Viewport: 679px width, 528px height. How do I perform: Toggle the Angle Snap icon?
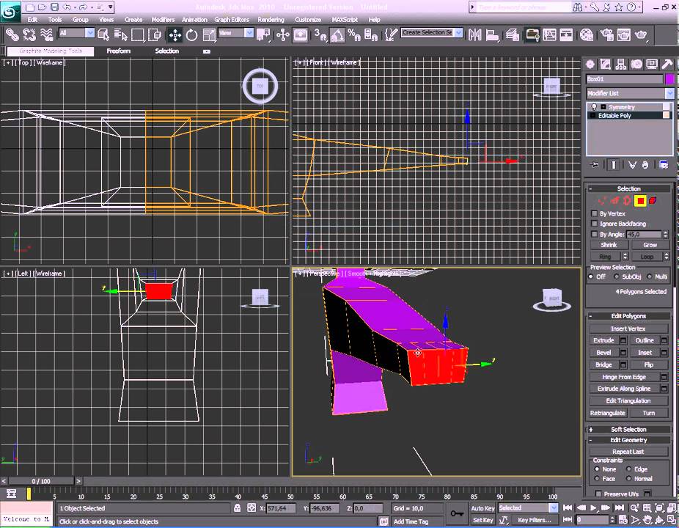coord(337,34)
